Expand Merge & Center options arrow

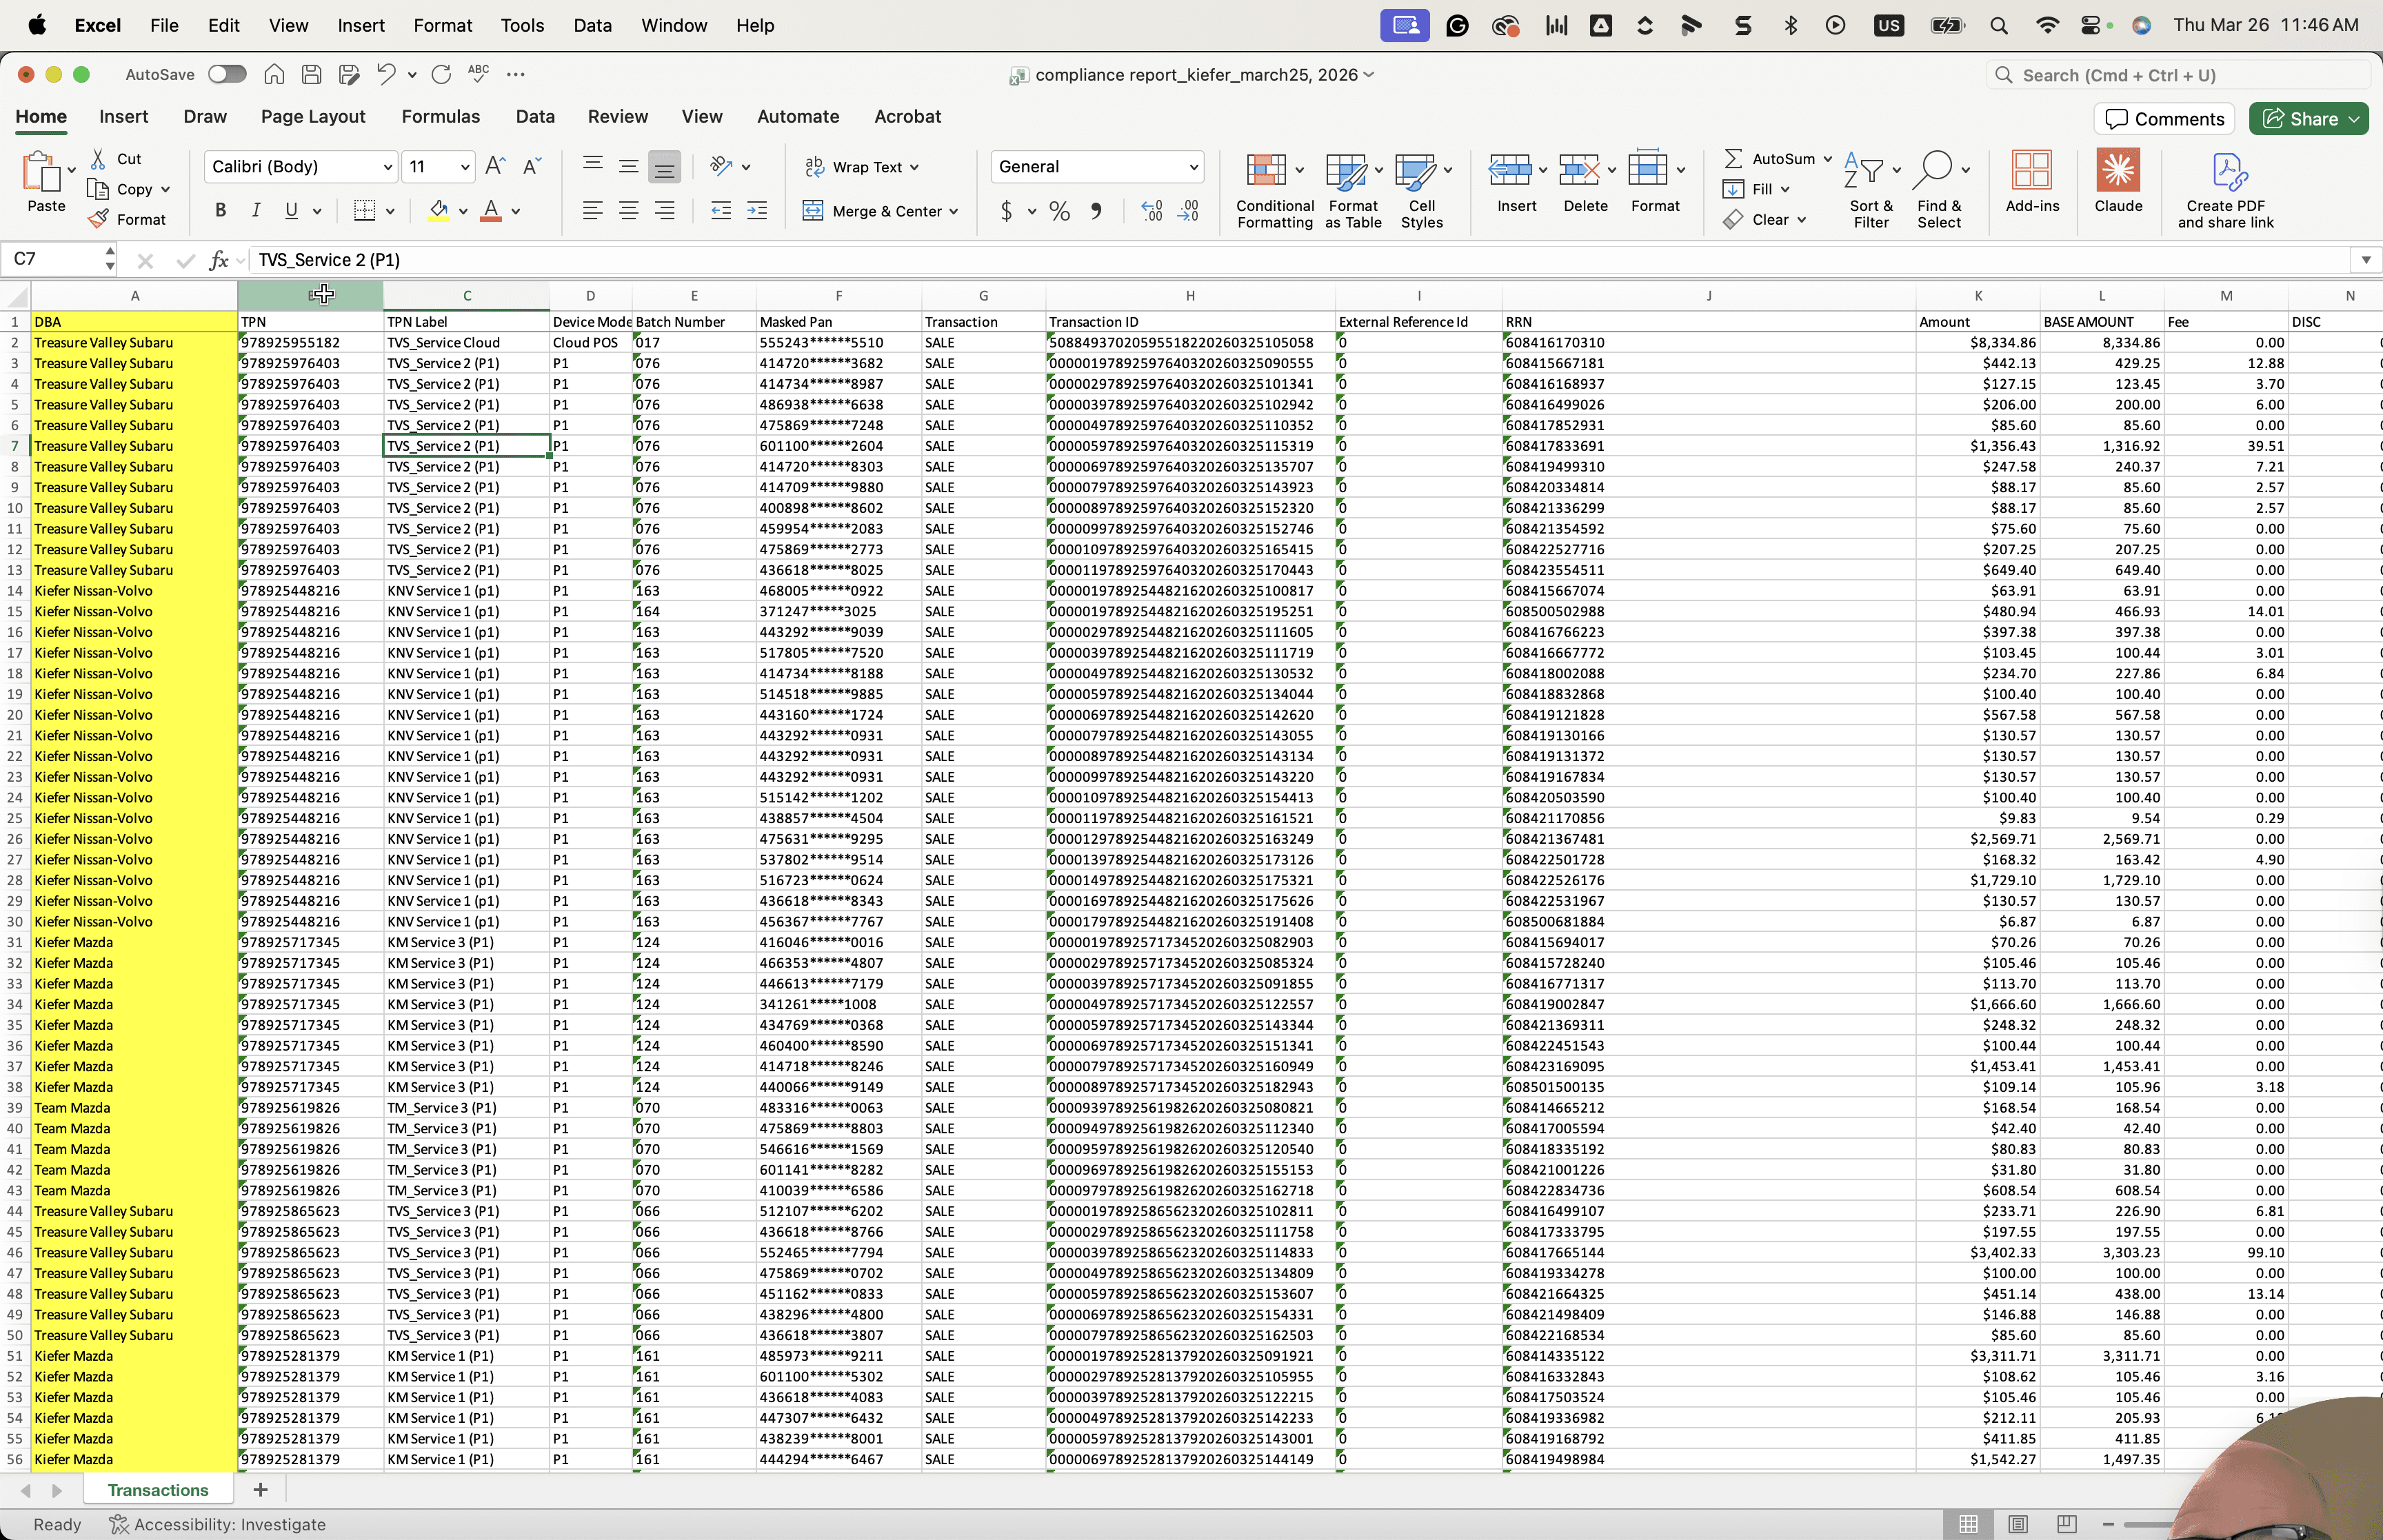pos(954,211)
